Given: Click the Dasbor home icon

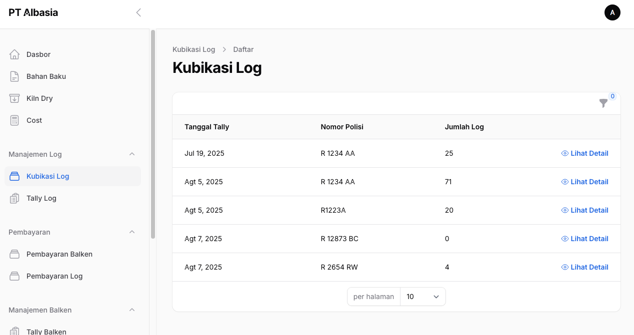Looking at the screenshot, I should coord(14,54).
